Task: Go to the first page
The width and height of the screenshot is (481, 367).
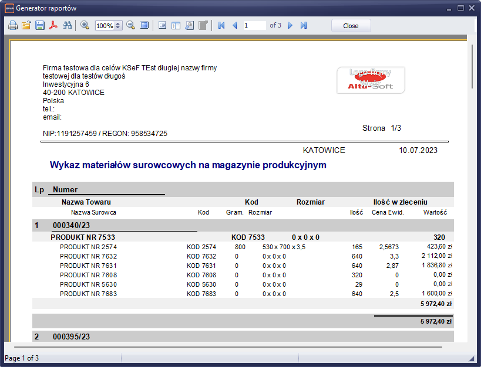Action: click(x=221, y=26)
